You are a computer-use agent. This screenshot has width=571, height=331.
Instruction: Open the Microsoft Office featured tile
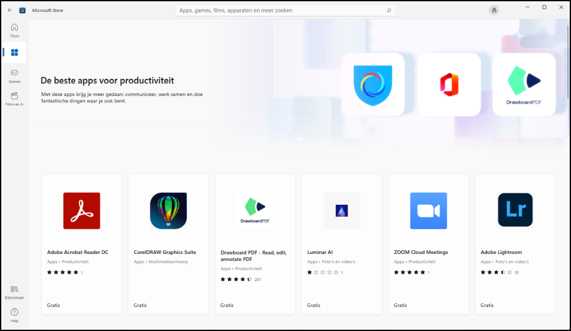(449, 85)
